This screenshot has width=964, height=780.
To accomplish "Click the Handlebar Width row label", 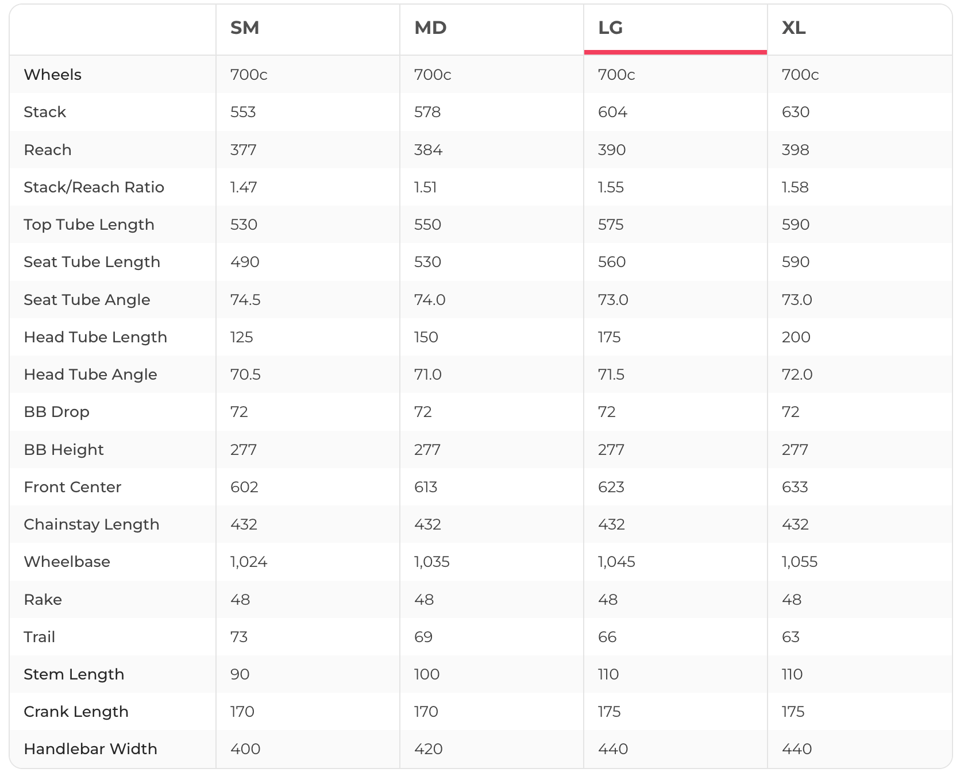I will (x=90, y=749).
